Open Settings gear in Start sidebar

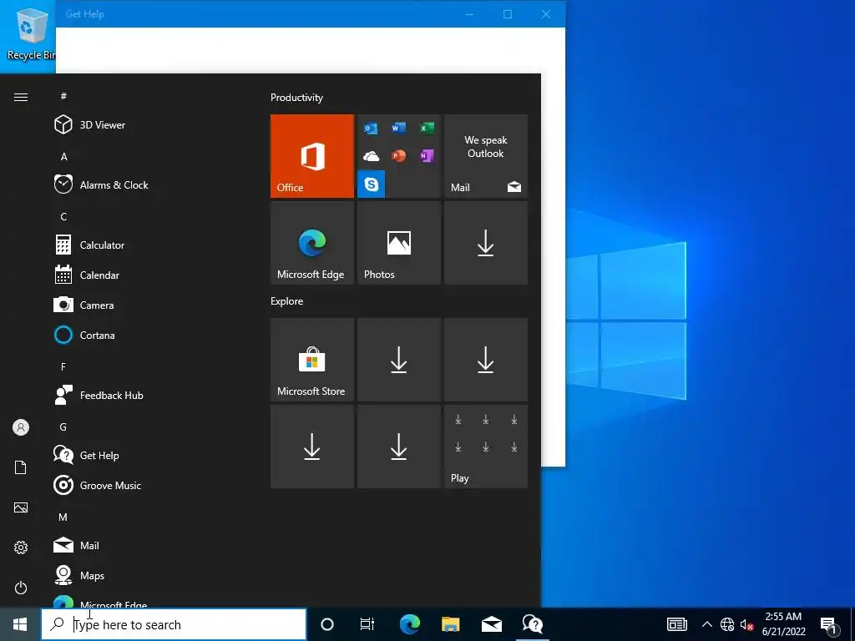21,548
